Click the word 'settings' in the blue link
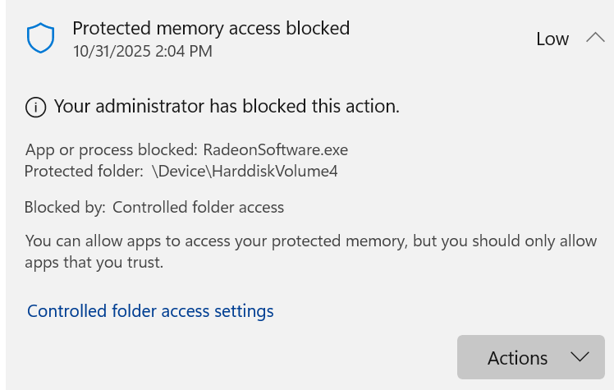The width and height of the screenshot is (614, 390). coord(244,311)
